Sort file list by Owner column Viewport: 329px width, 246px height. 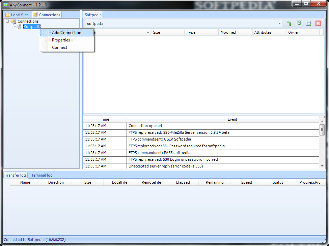coord(303,32)
